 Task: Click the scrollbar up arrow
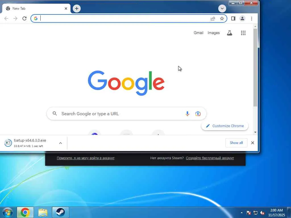click(255, 26)
